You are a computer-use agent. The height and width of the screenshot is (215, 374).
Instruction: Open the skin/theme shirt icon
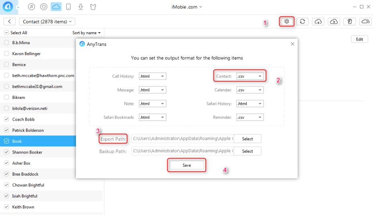click(x=93, y=7)
